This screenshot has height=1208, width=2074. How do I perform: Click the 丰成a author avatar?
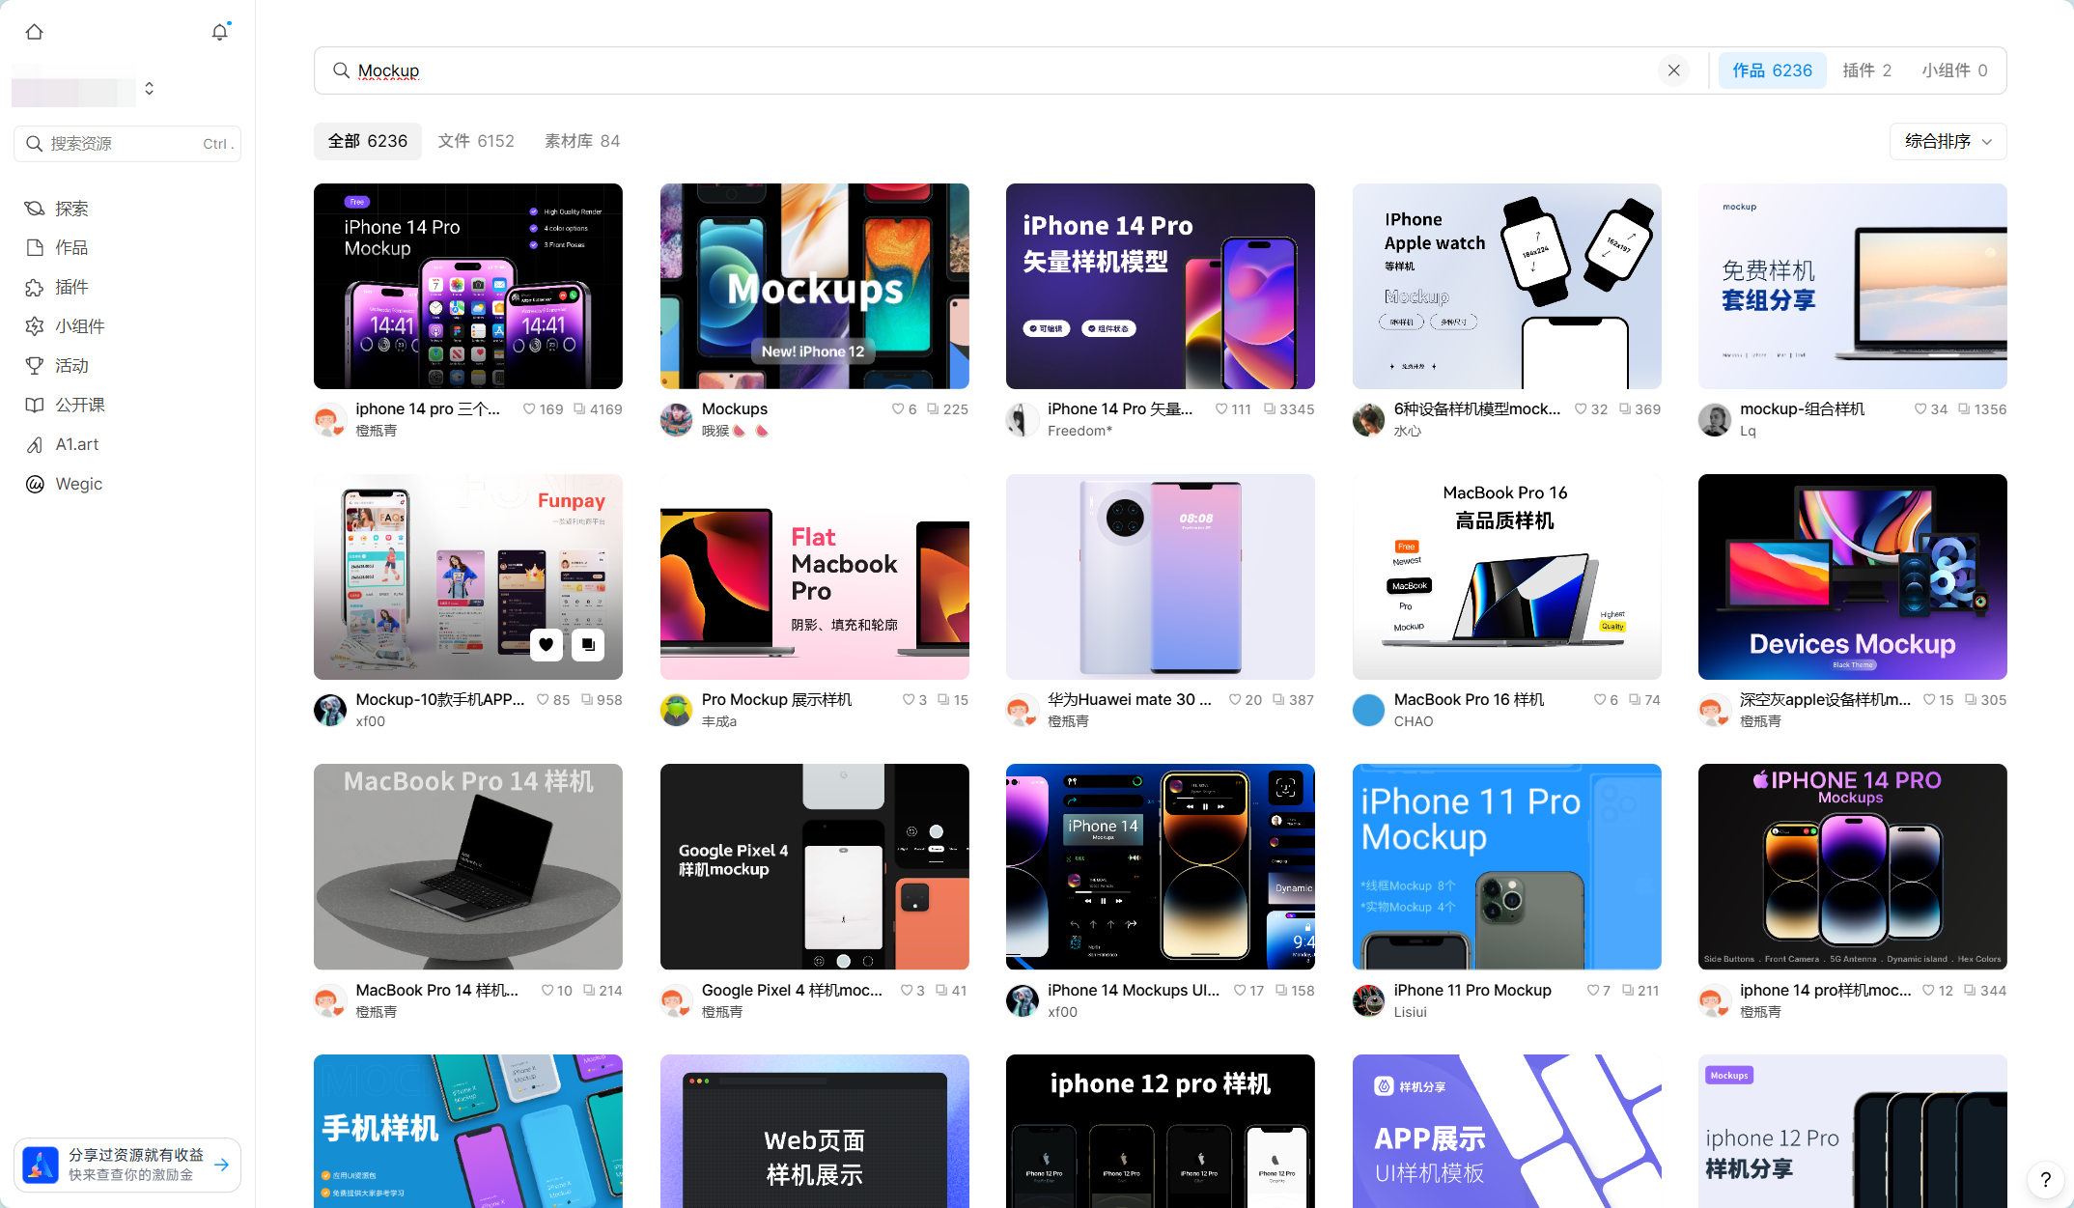point(677,710)
